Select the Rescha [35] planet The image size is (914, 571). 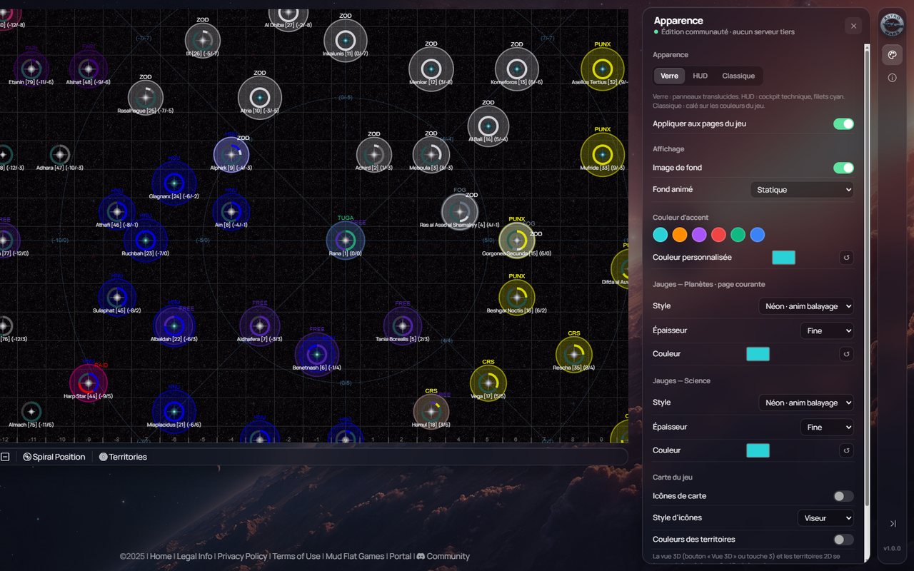574,355
